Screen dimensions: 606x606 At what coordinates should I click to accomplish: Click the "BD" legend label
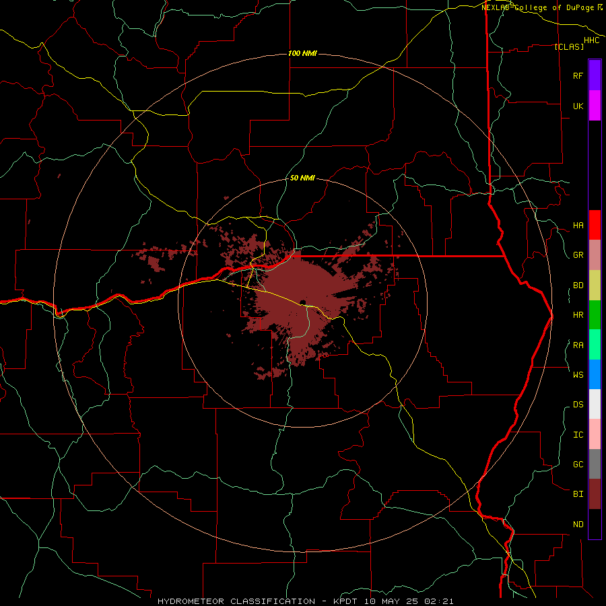tap(578, 285)
